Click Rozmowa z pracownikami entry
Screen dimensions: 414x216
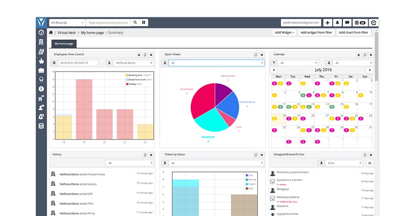pyautogui.click(x=293, y=172)
